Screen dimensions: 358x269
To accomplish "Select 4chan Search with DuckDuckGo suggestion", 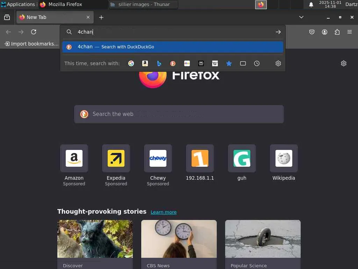I will (173, 47).
